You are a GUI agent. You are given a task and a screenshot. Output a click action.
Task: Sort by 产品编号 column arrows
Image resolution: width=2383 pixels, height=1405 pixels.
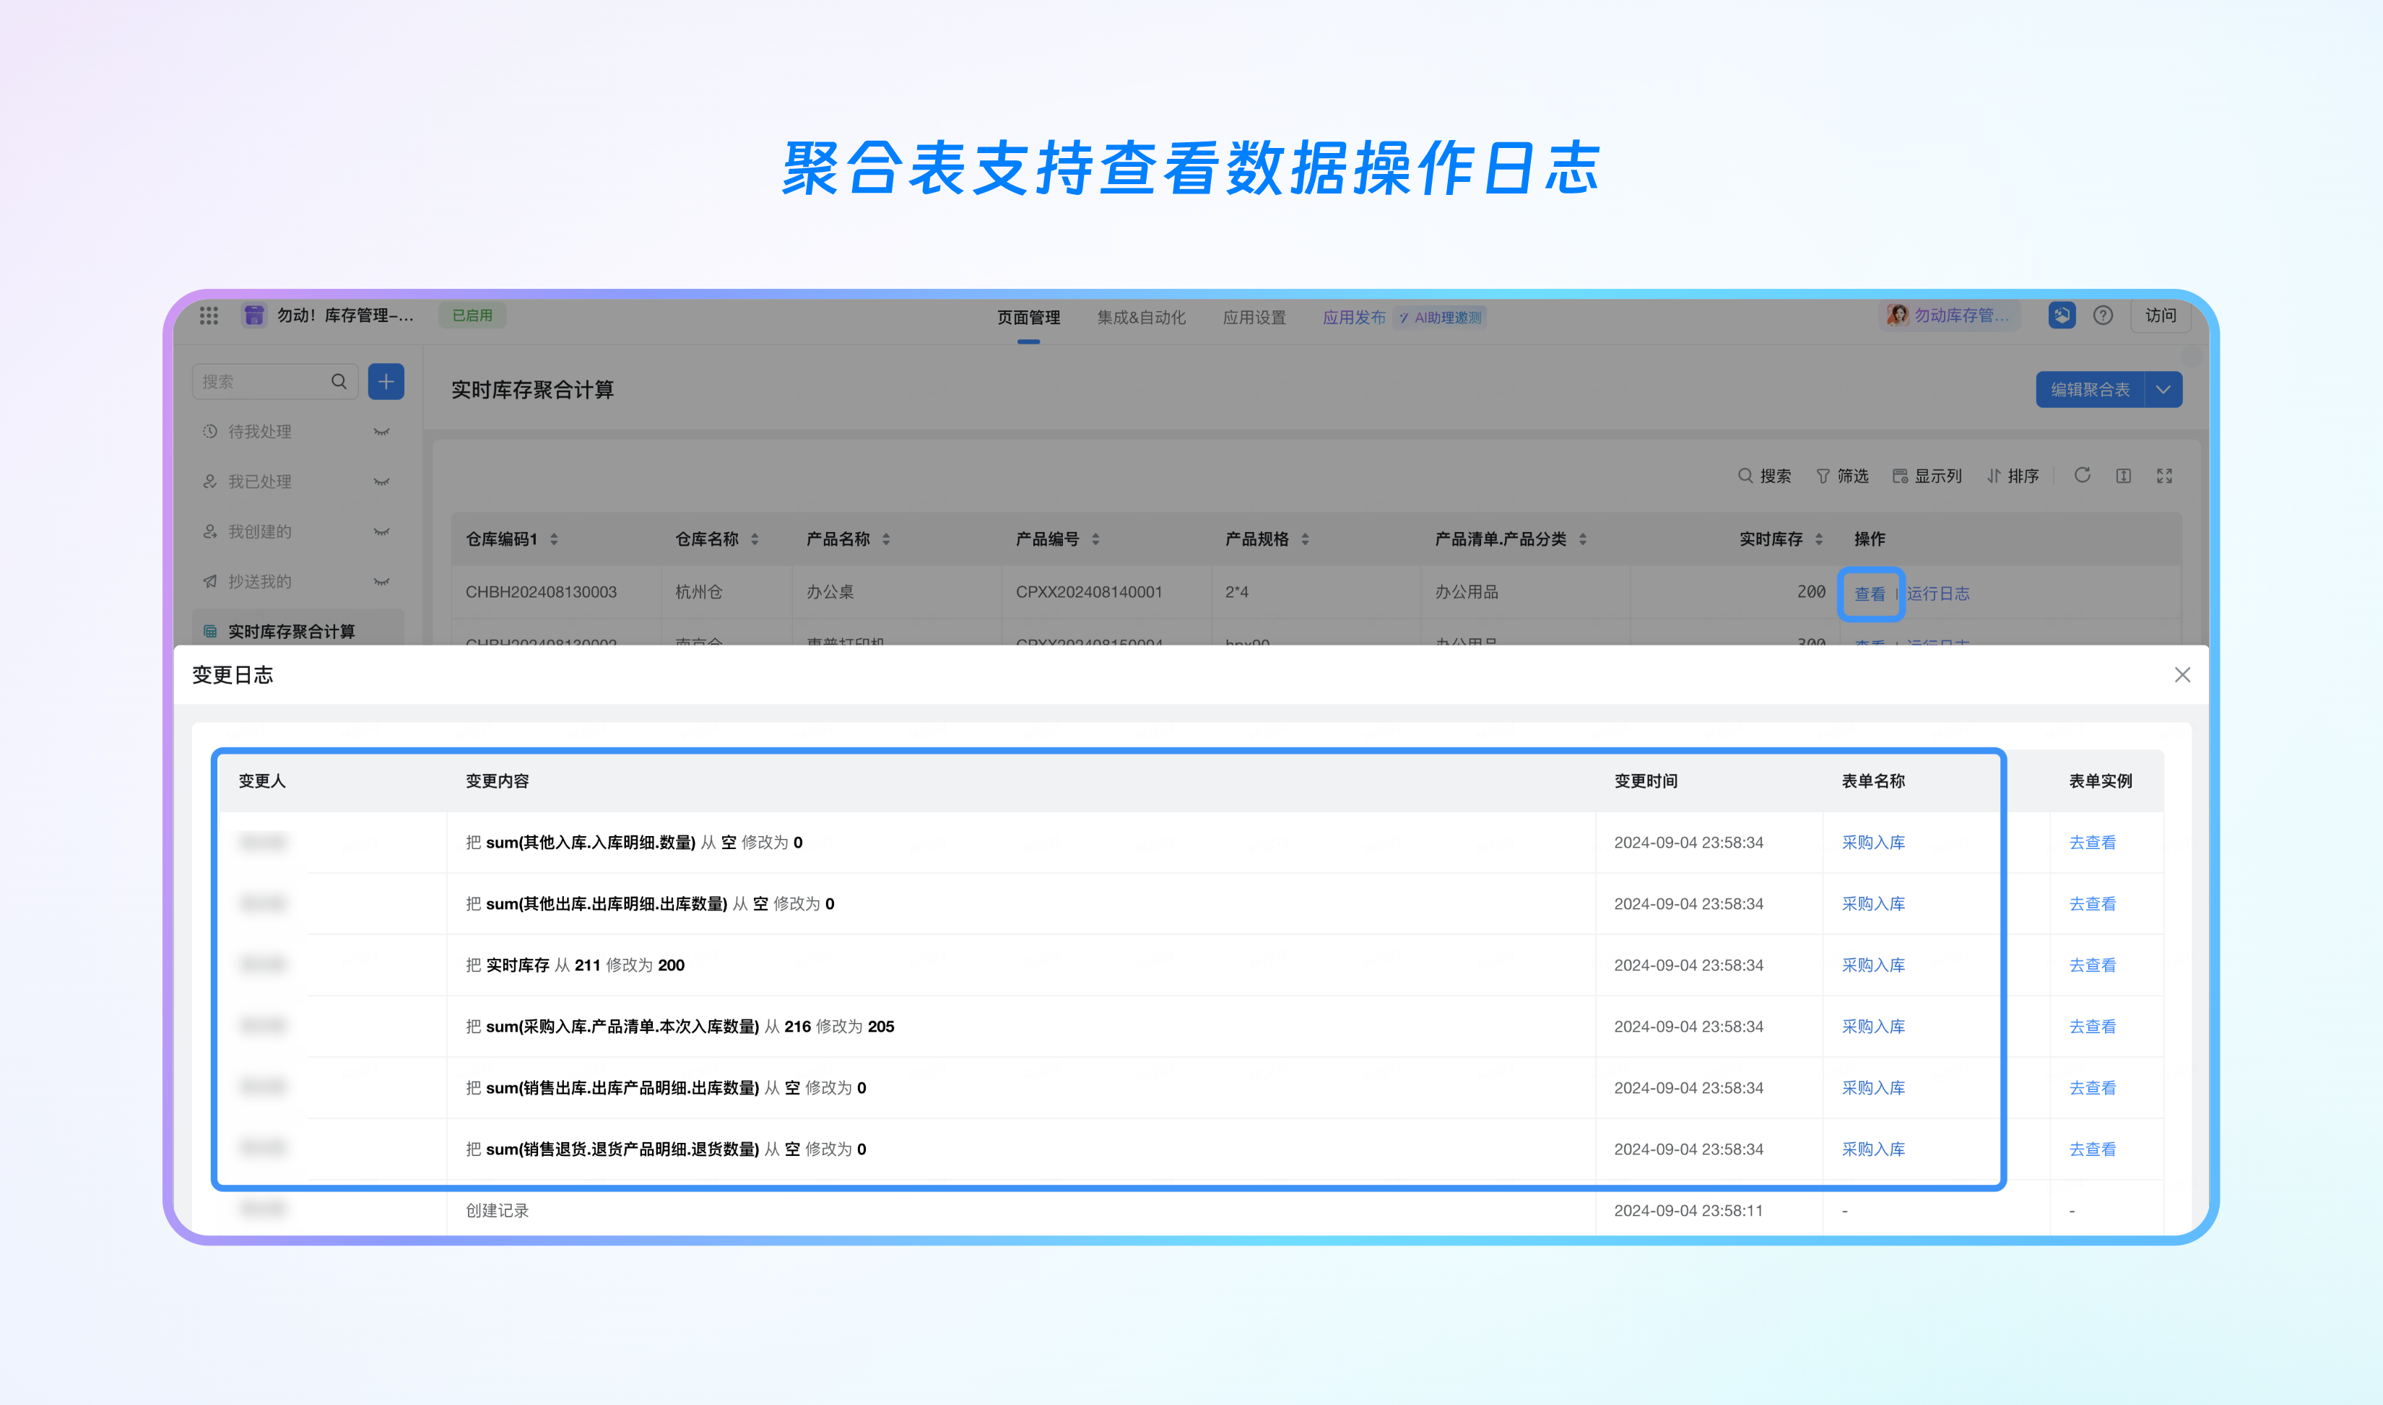pos(1095,539)
